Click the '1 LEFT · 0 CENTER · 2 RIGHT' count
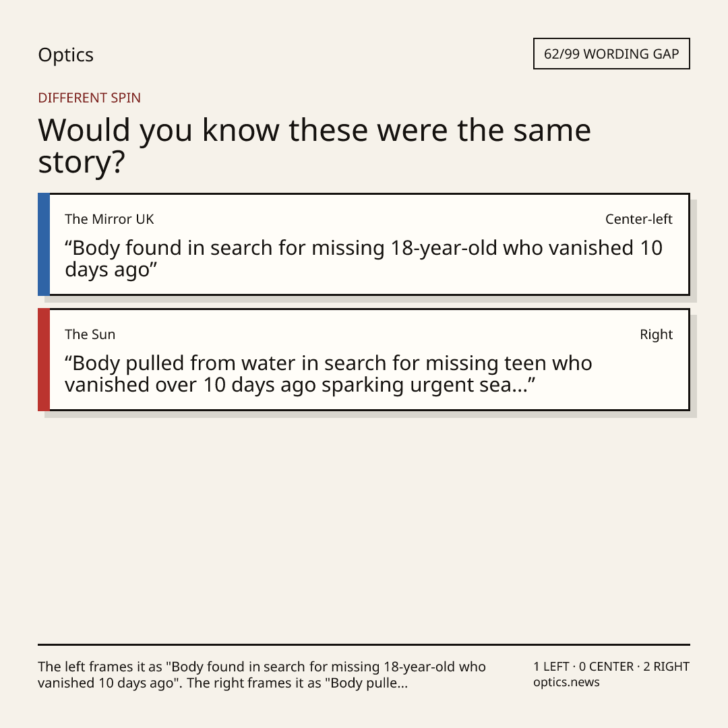 tap(611, 667)
